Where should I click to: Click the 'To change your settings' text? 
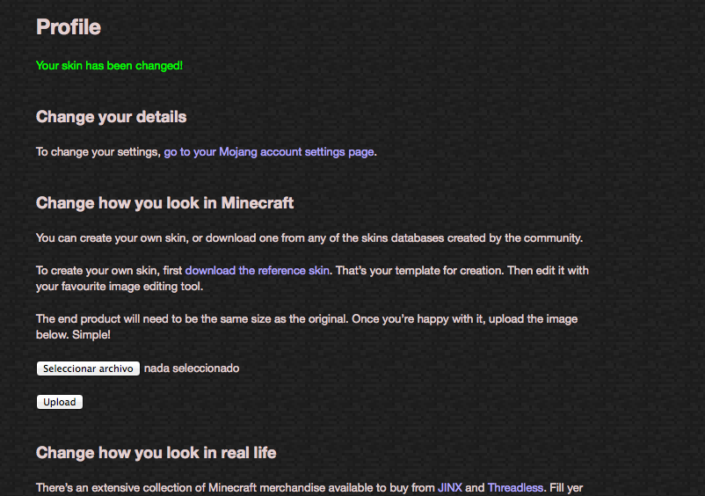(x=98, y=151)
